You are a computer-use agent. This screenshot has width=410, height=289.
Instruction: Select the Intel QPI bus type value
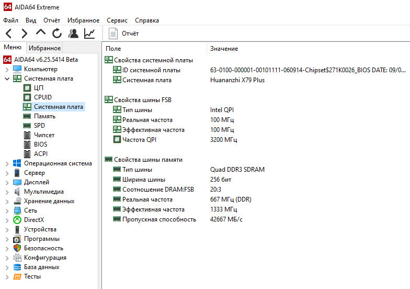(222, 110)
